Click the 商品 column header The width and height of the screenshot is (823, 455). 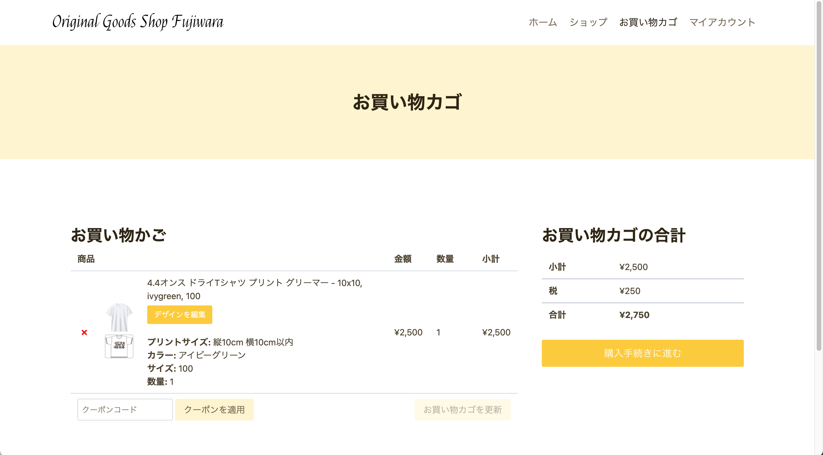click(x=86, y=259)
